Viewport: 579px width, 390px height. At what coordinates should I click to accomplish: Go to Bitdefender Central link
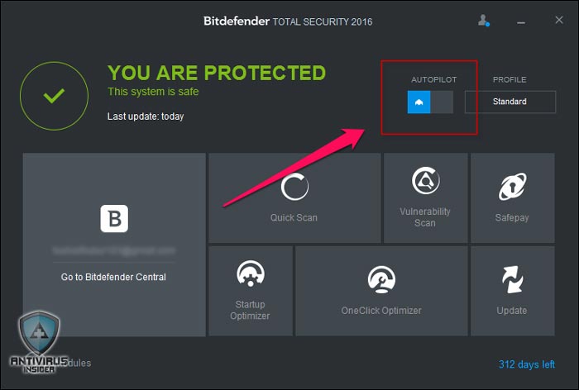[113, 277]
